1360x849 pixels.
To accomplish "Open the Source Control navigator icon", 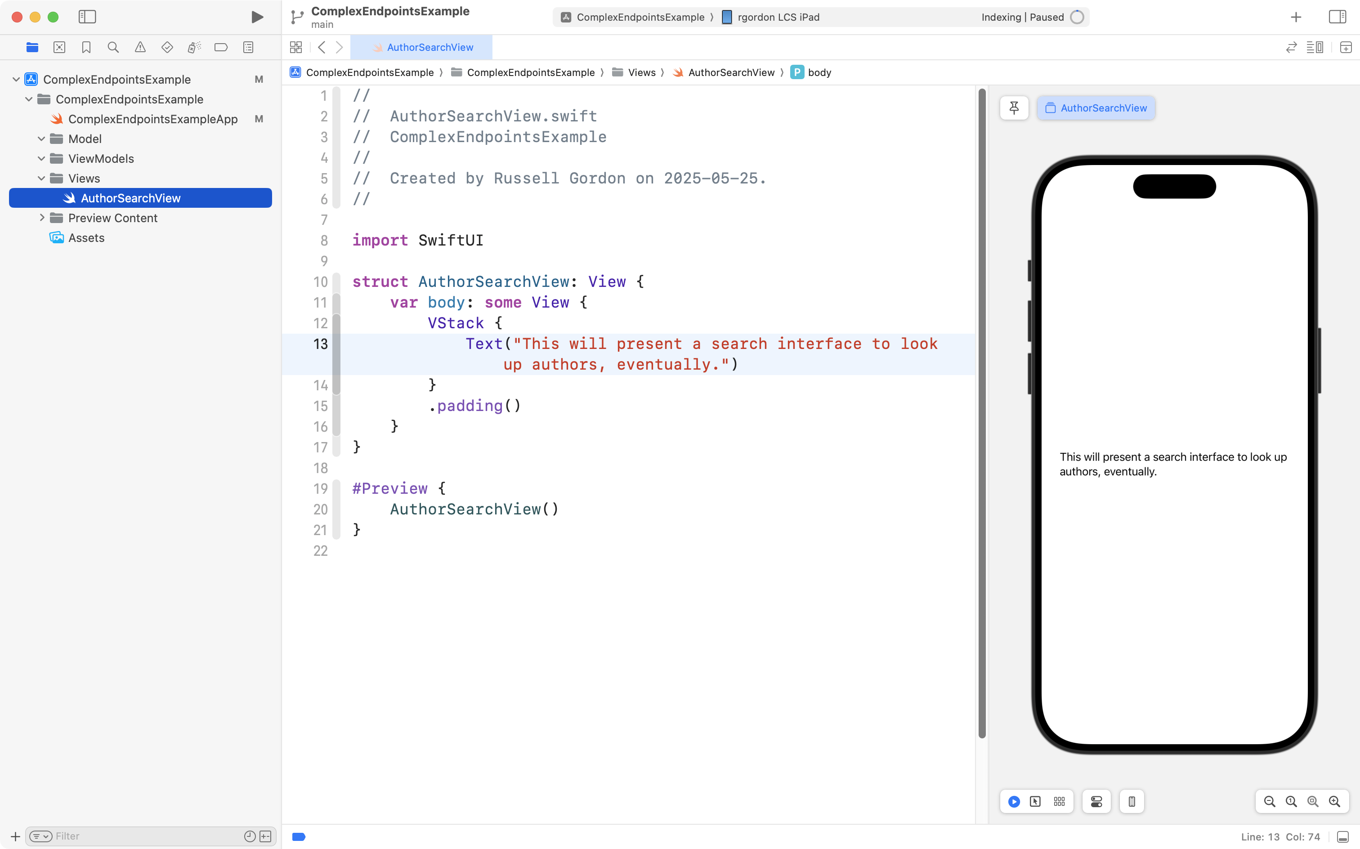I will coord(59,47).
